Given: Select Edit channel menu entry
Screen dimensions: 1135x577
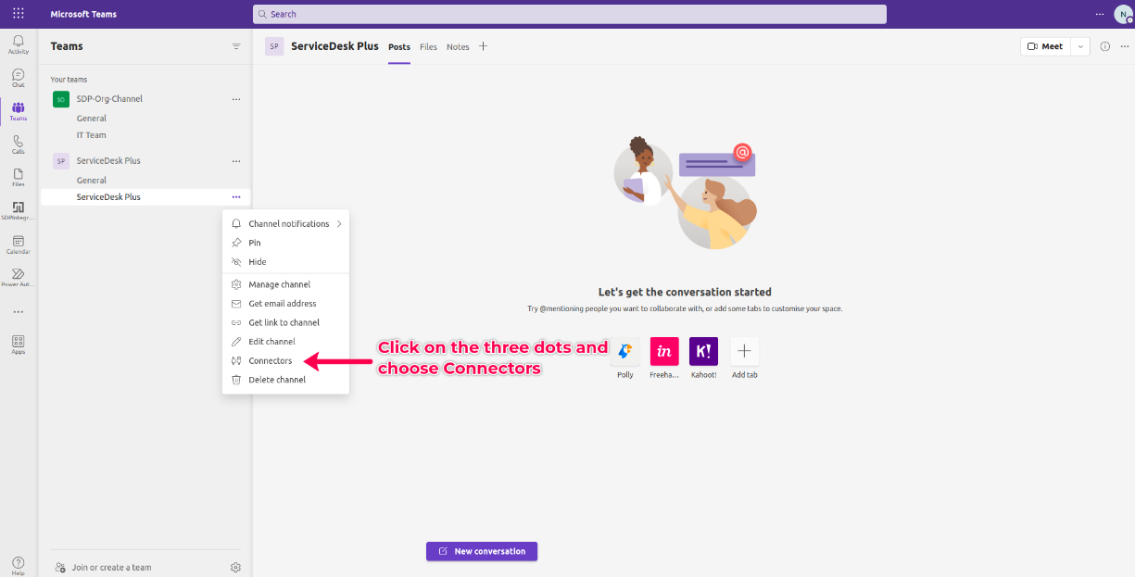Looking at the screenshot, I should tap(285, 342).
